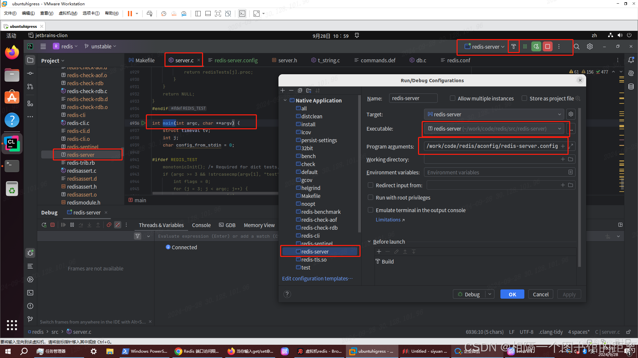The image size is (638, 358).
Task: Open the Debug tool window bug icon
Action: tap(30, 253)
